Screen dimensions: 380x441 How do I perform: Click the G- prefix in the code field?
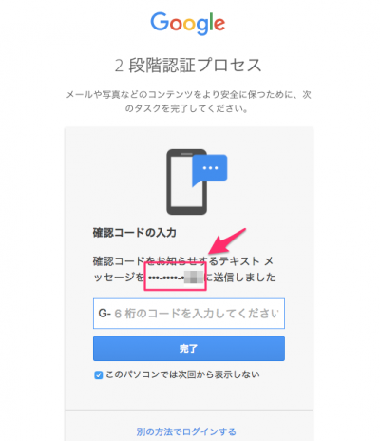point(104,314)
